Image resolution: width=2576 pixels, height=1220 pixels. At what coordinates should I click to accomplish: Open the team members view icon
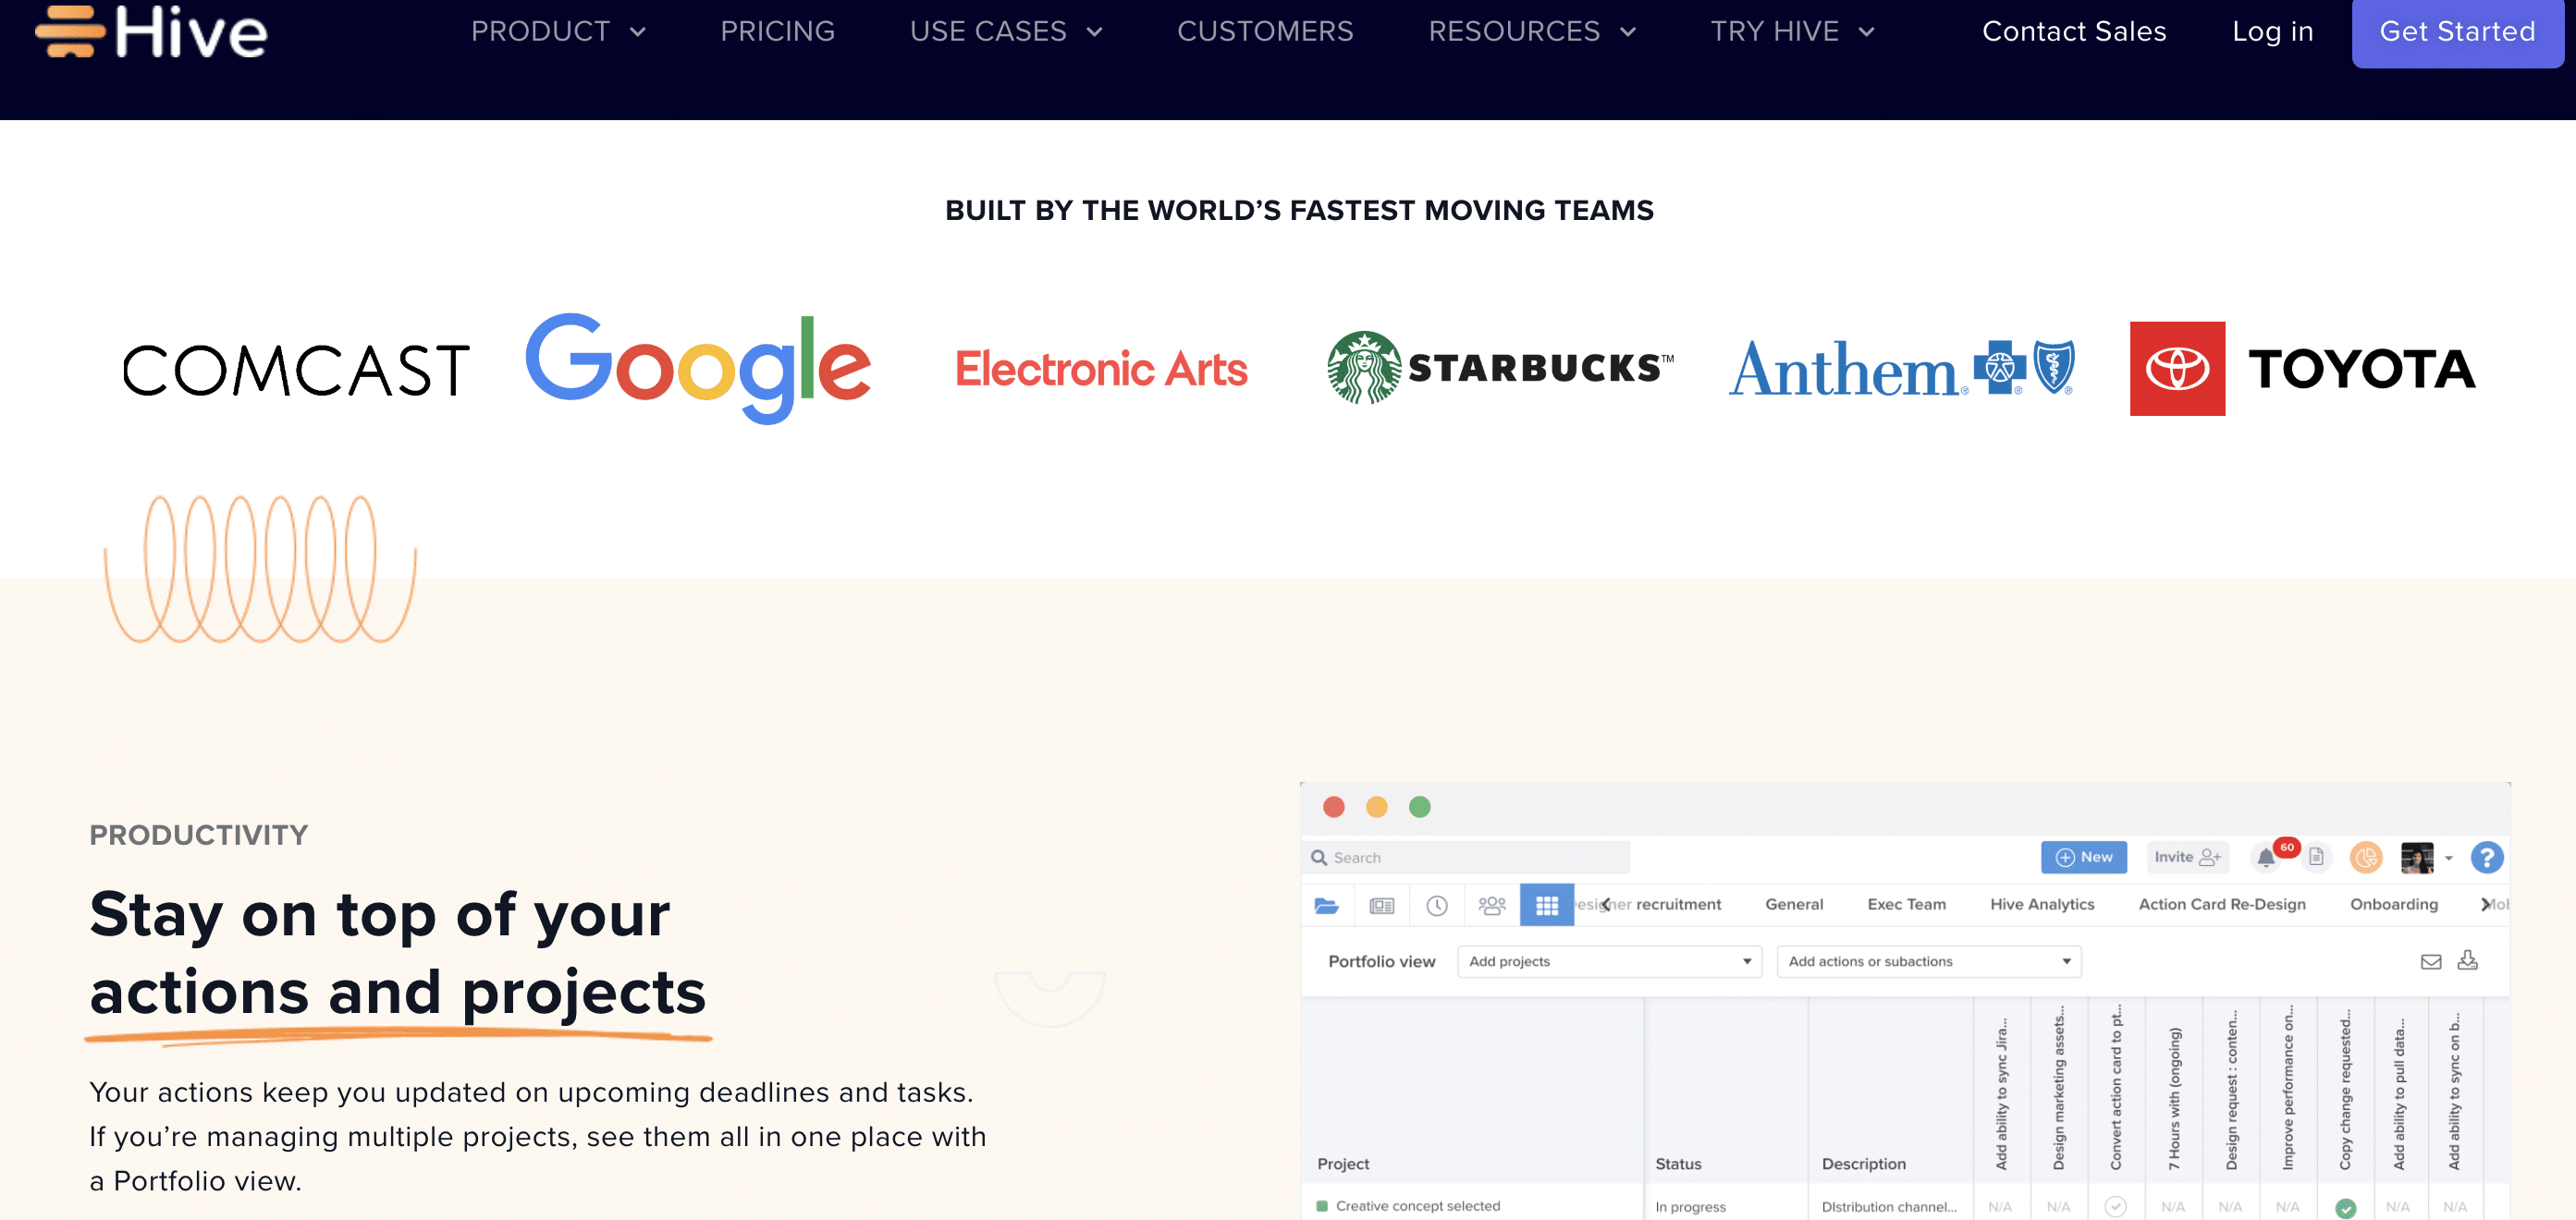[x=1493, y=904]
